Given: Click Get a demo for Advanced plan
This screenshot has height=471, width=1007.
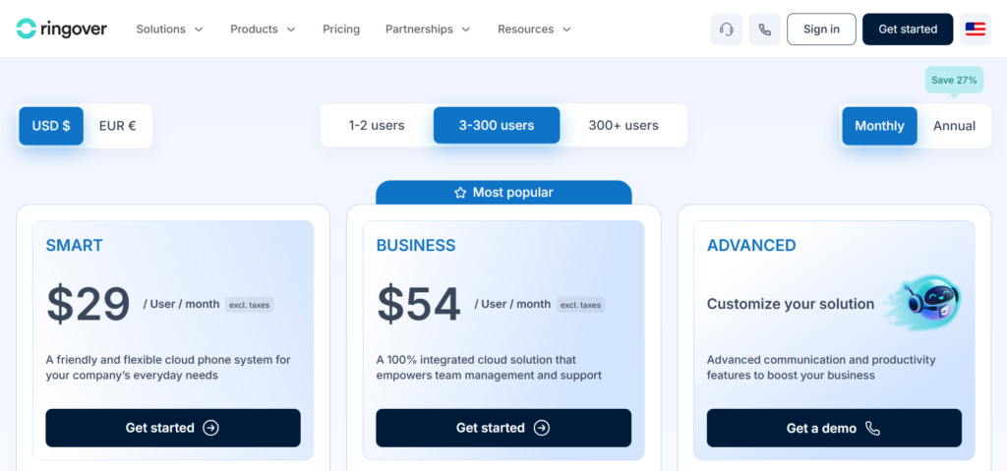Looking at the screenshot, I should tap(834, 428).
